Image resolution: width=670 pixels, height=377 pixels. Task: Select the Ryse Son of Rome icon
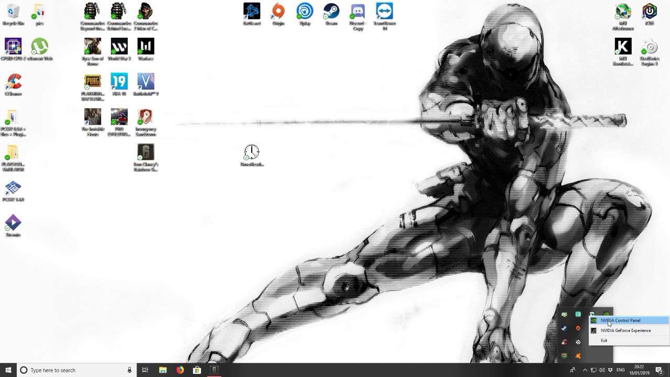coord(93,52)
